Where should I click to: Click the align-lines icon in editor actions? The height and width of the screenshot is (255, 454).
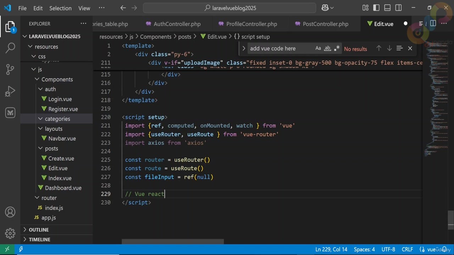421,24
